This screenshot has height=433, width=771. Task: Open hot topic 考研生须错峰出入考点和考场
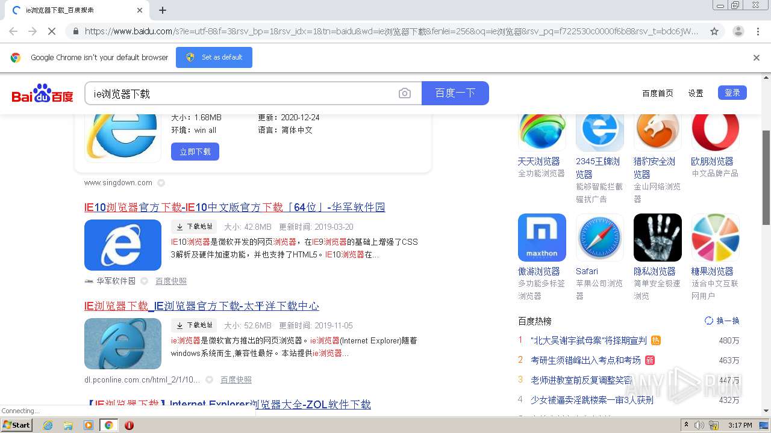[x=585, y=360]
